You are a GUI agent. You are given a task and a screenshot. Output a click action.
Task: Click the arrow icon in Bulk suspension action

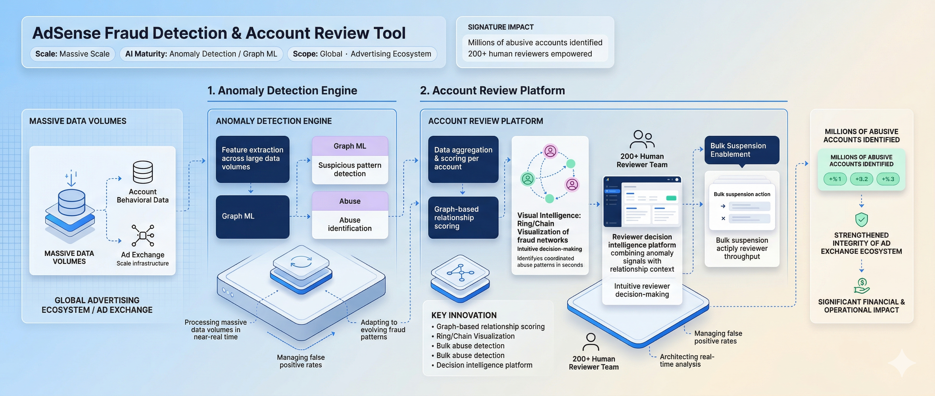[723, 206]
